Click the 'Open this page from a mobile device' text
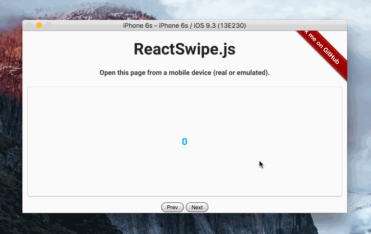Viewport: 371px width, 234px height. click(185, 72)
